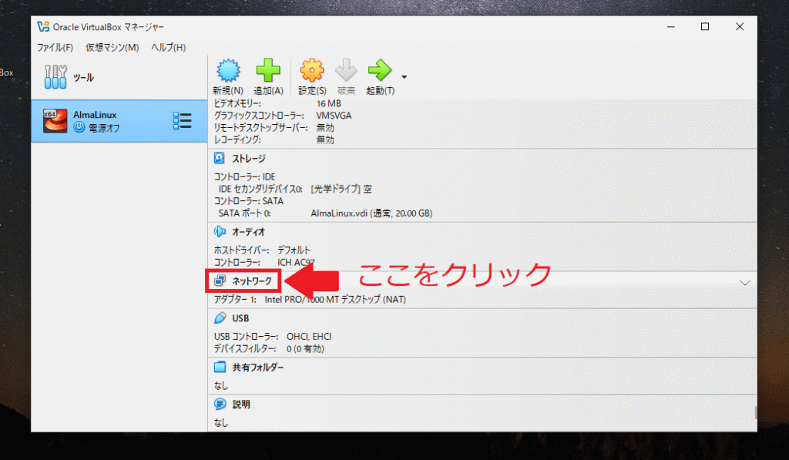Click the New (新規) VM icon
The image size is (789, 460).
click(228, 70)
